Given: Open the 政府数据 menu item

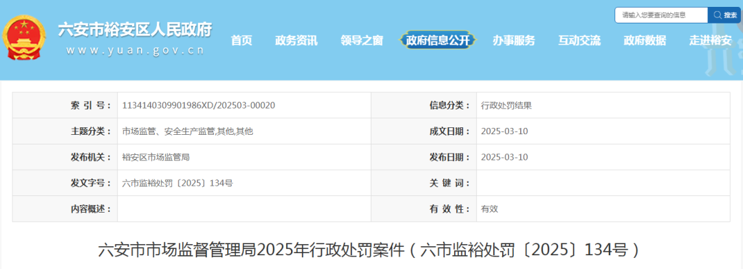Looking at the screenshot, I should tap(645, 41).
